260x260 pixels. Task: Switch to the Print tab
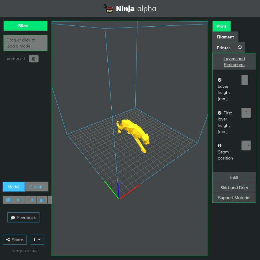pyautogui.click(x=221, y=26)
